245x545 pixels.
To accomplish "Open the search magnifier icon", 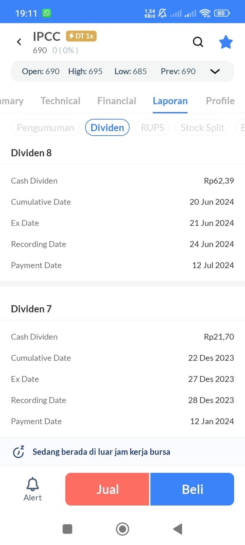I will [198, 42].
